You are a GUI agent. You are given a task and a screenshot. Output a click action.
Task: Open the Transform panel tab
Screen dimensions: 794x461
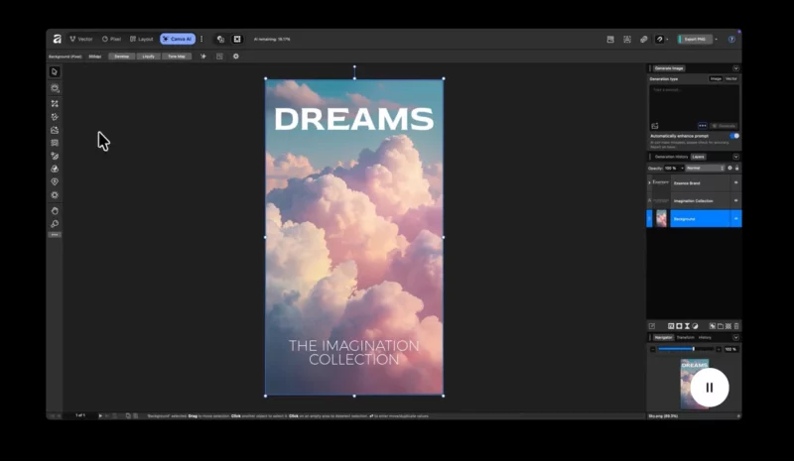[685, 337]
